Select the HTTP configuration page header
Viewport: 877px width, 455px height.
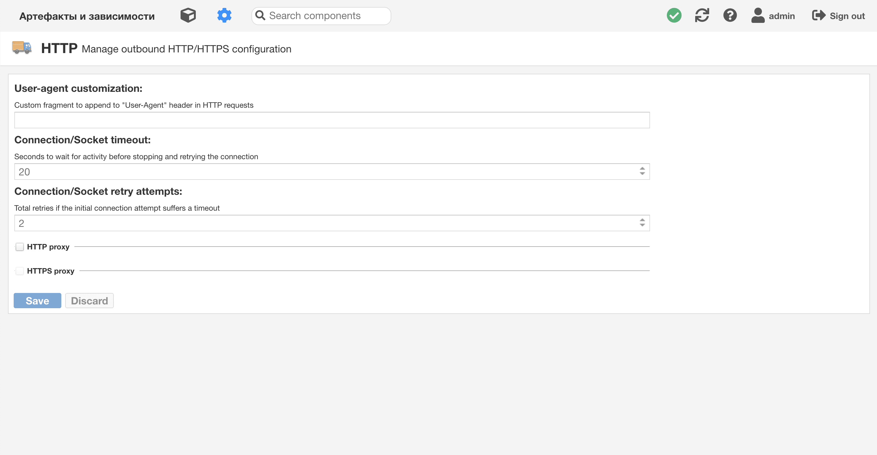[59, 48]
